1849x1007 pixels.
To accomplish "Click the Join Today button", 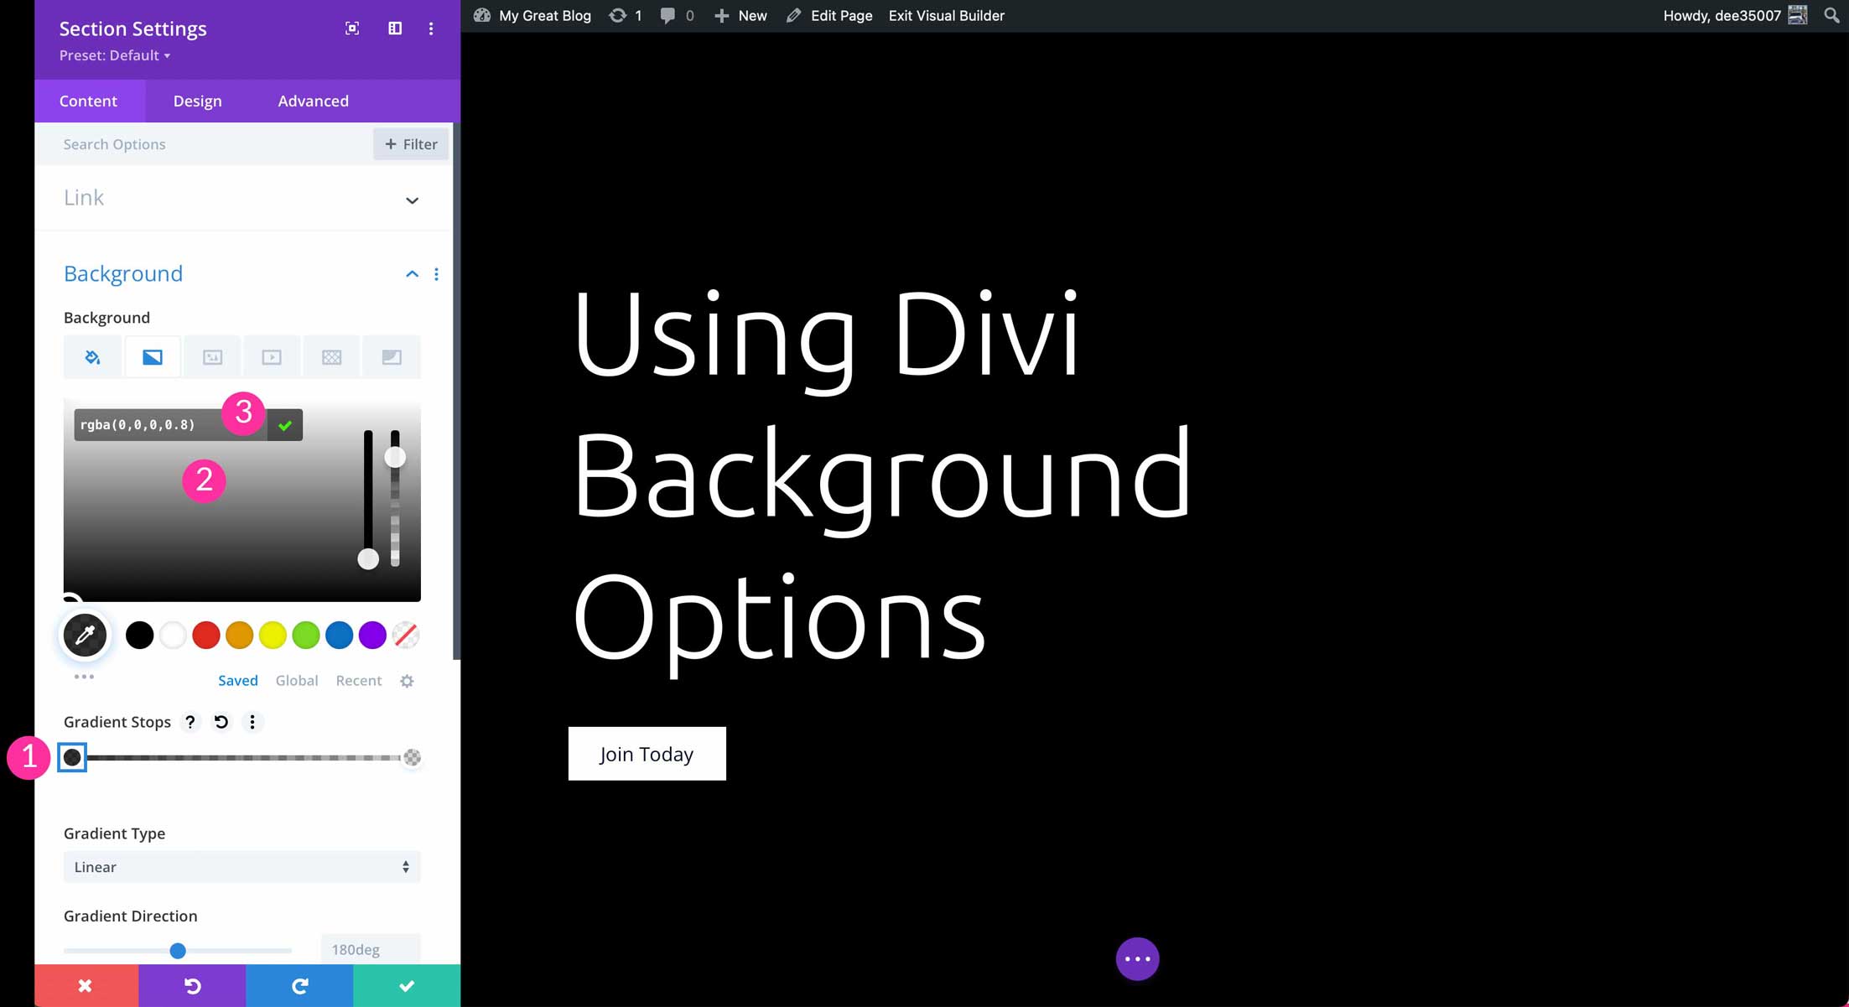I will click(x=647, y=753).
